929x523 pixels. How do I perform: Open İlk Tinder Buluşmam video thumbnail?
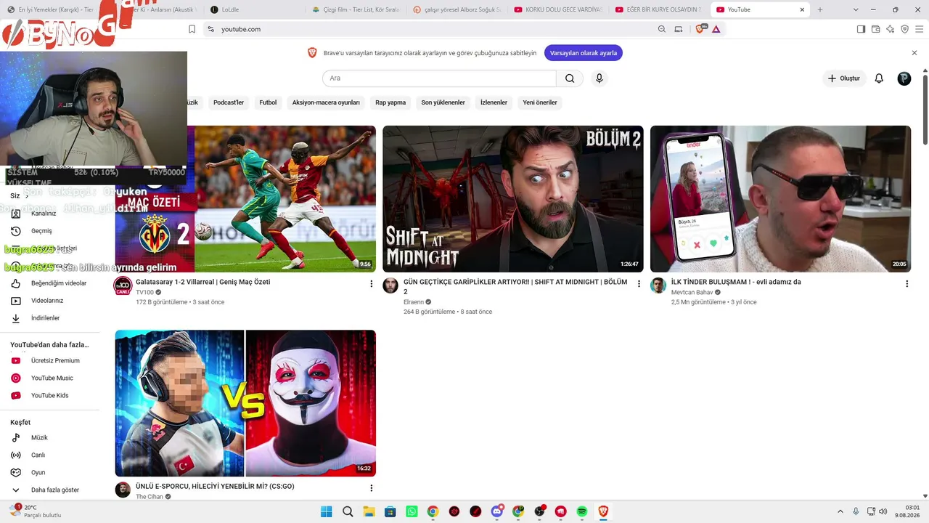click(x=780, y=199)
